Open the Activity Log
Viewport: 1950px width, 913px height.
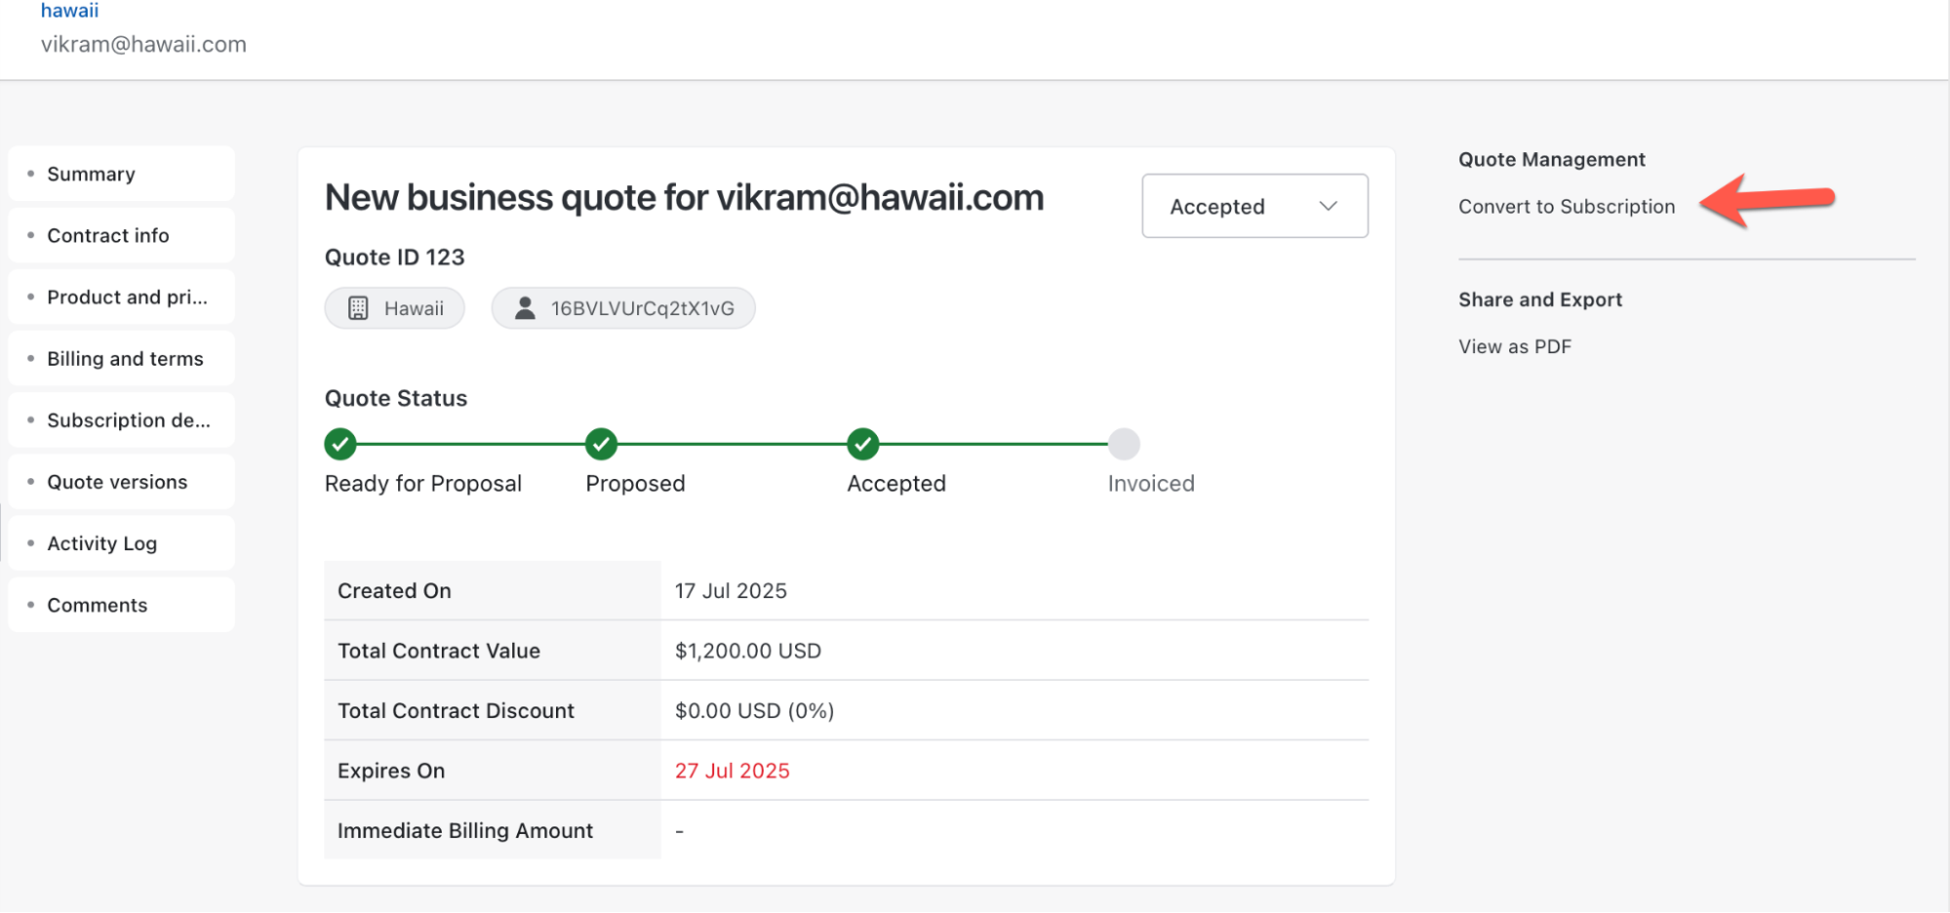[x=102, y=543]
